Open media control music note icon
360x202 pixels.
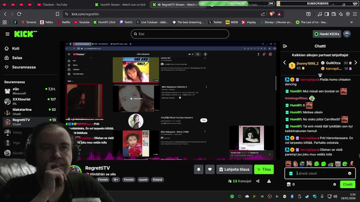[319, 14]
